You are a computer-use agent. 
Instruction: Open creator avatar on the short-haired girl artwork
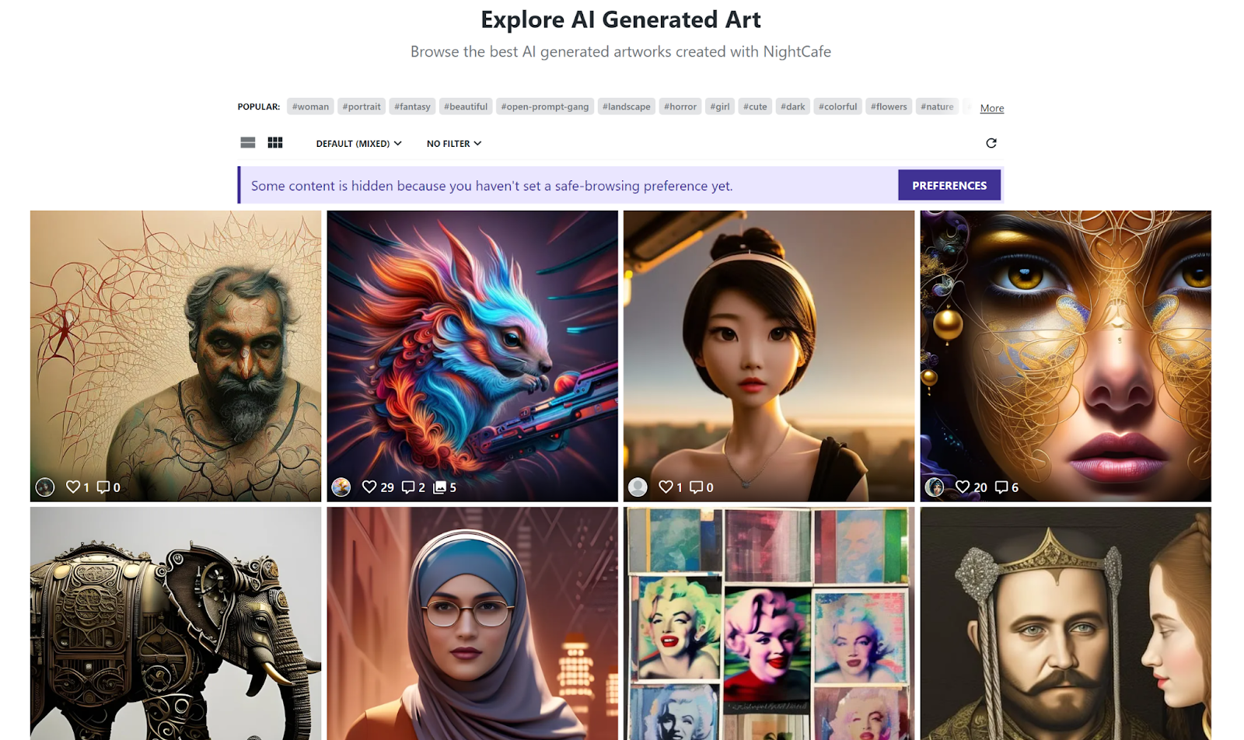tap(638, 487)
